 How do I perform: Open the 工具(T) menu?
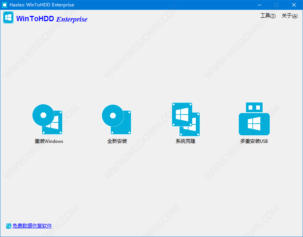[x=268, y=15]
